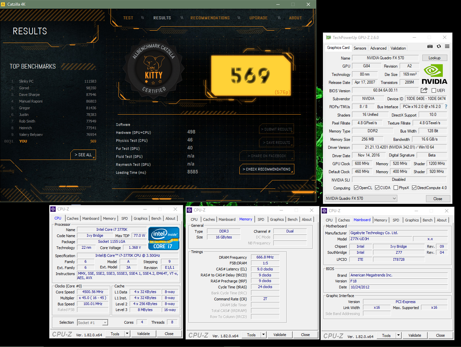
Task: Toggle the OpenCL checkbox
Action: click(x=356, y=188)
